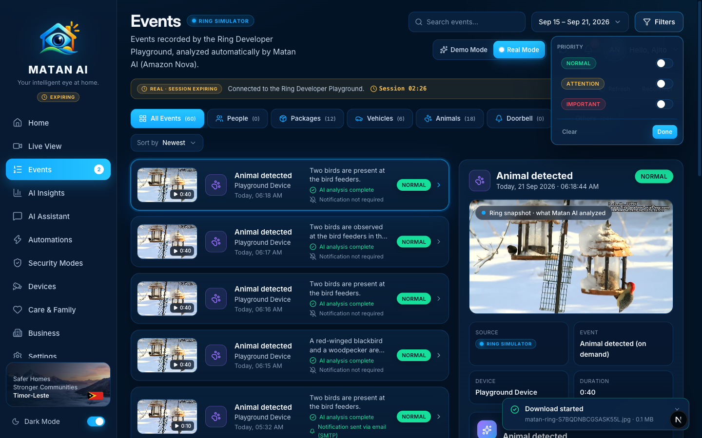Select the Vehicles (6) tab

pos(380,118)
